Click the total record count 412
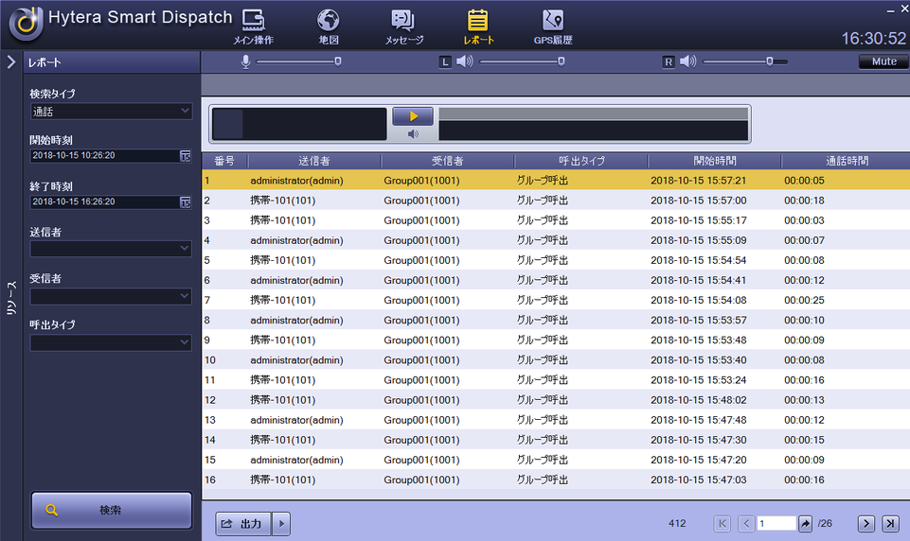 coord(677,524)
